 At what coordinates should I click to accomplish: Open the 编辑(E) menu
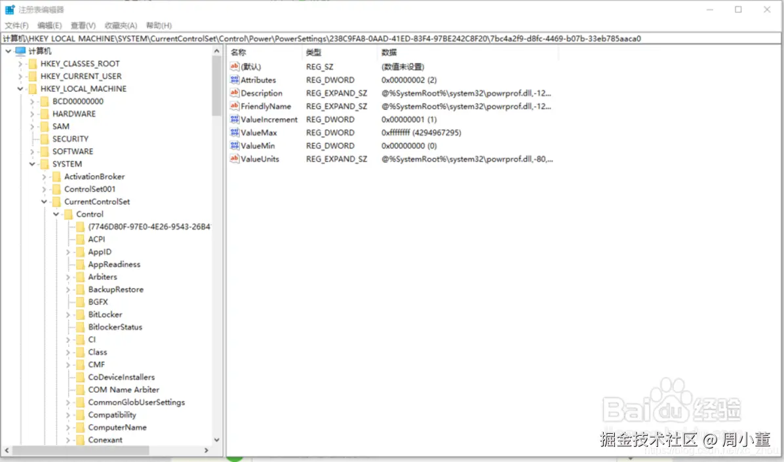[50, 26]
